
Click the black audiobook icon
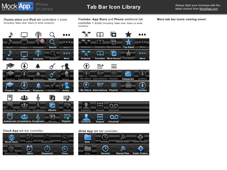pyautogui.click(x=10, y=98)
